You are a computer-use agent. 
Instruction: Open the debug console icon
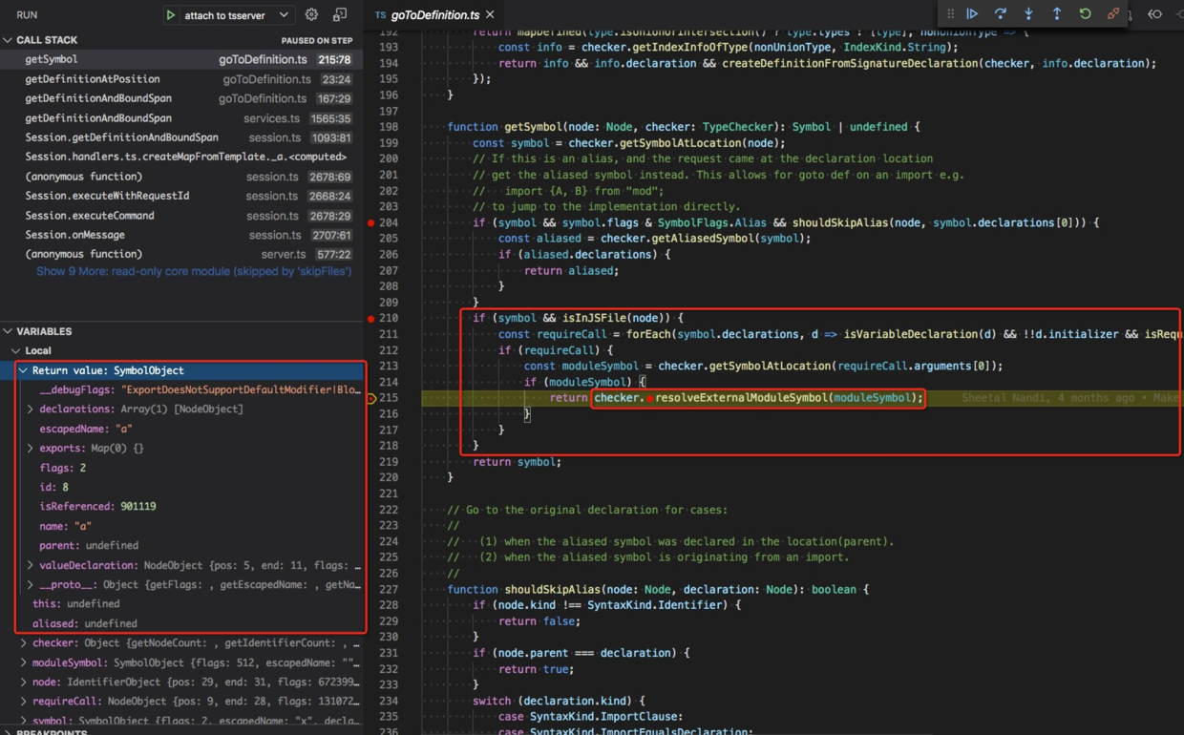coord(340,15)
